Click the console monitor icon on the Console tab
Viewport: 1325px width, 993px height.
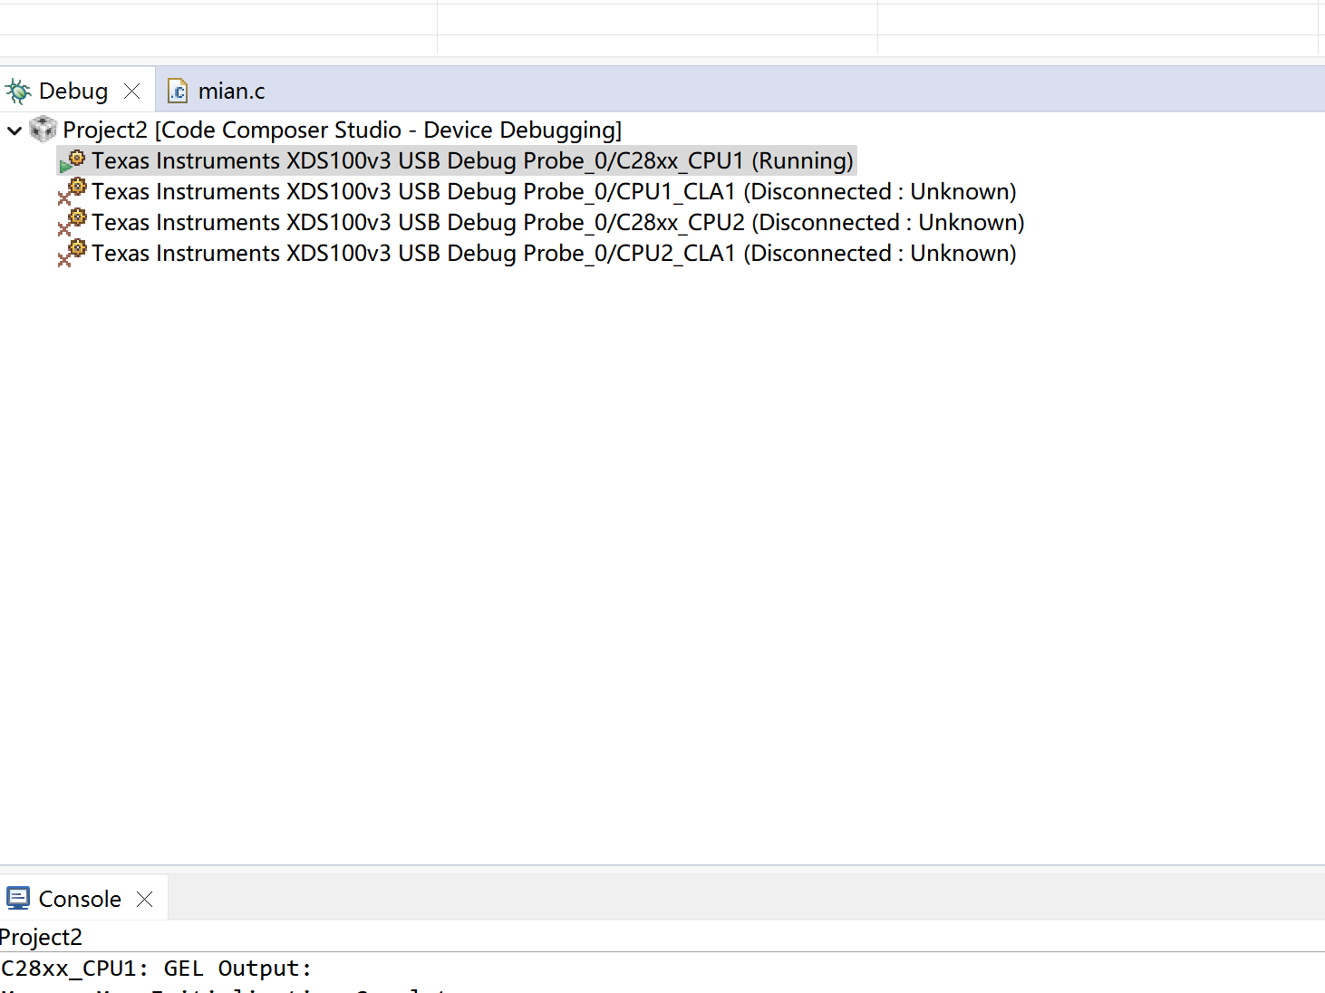coord(18,897)
